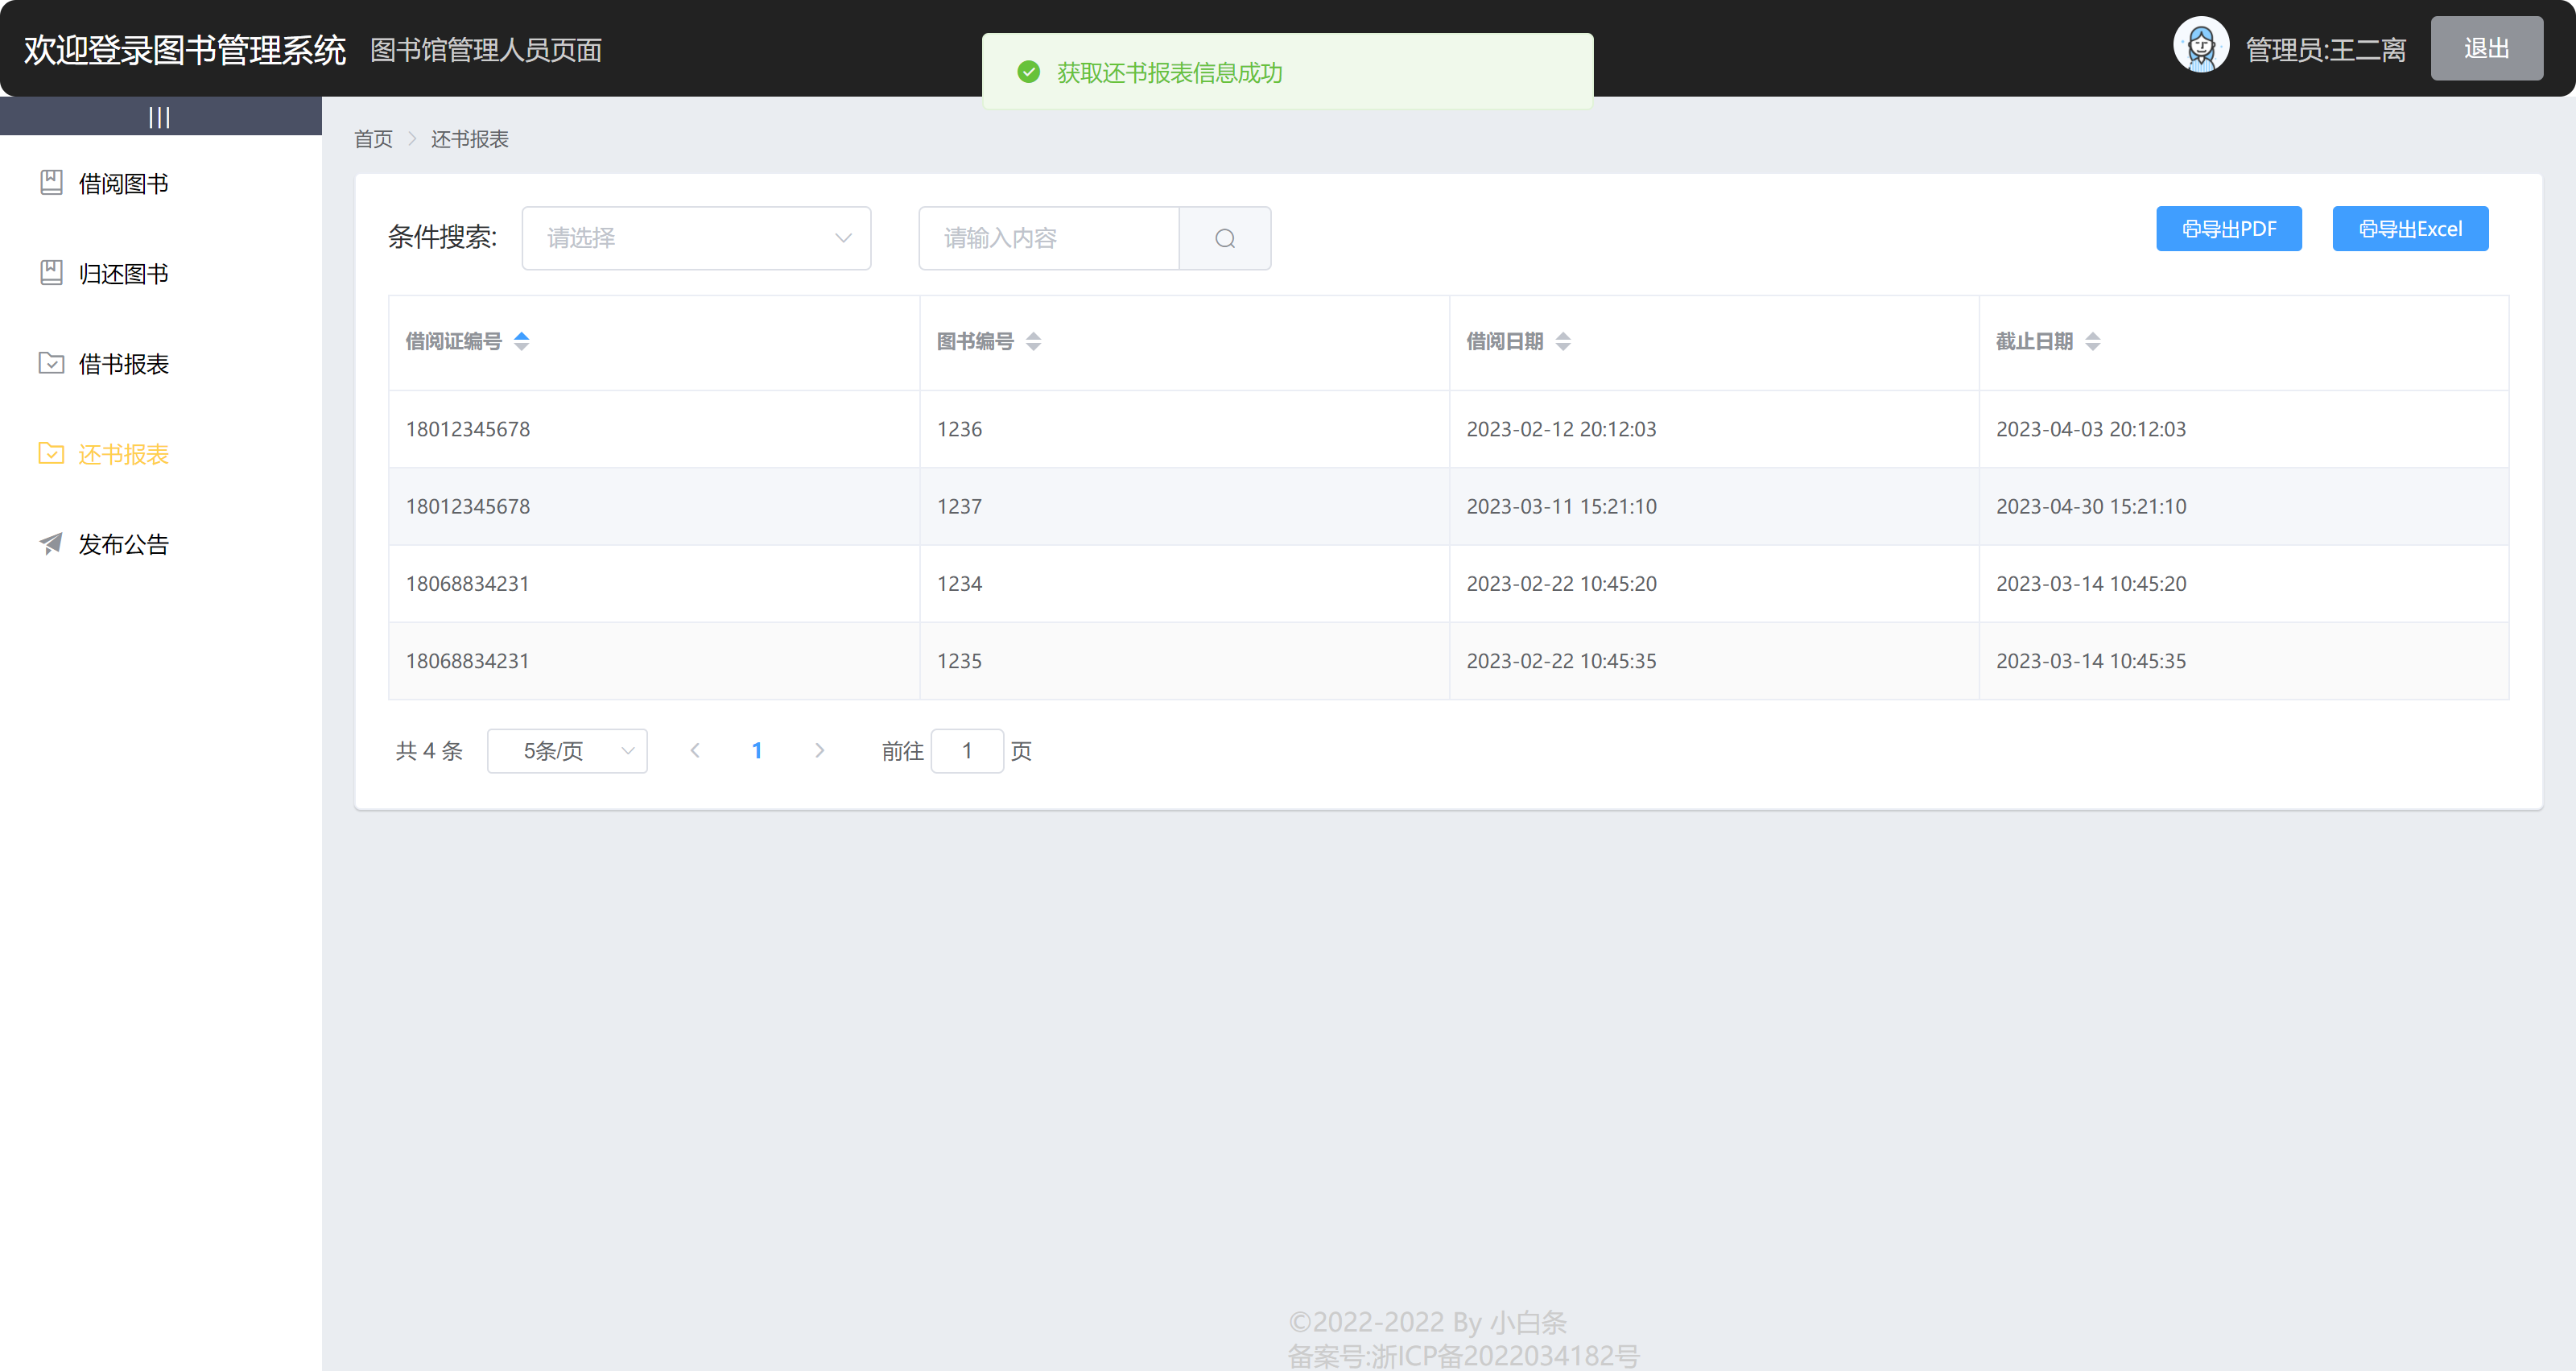Click the bookmark icon beside 借阅图书
The height and width of the screenshot is (1371, 2576).
click(x=51, y=182)
